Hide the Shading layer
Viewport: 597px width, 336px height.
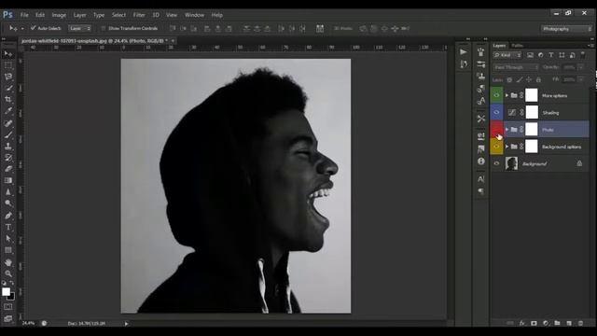click(x=496, y=112)
